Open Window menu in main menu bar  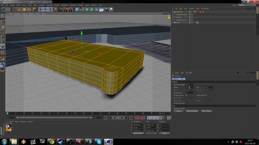93,5
